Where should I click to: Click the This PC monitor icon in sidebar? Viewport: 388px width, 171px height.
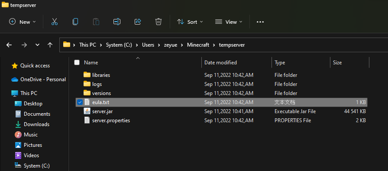click(15, 93)
